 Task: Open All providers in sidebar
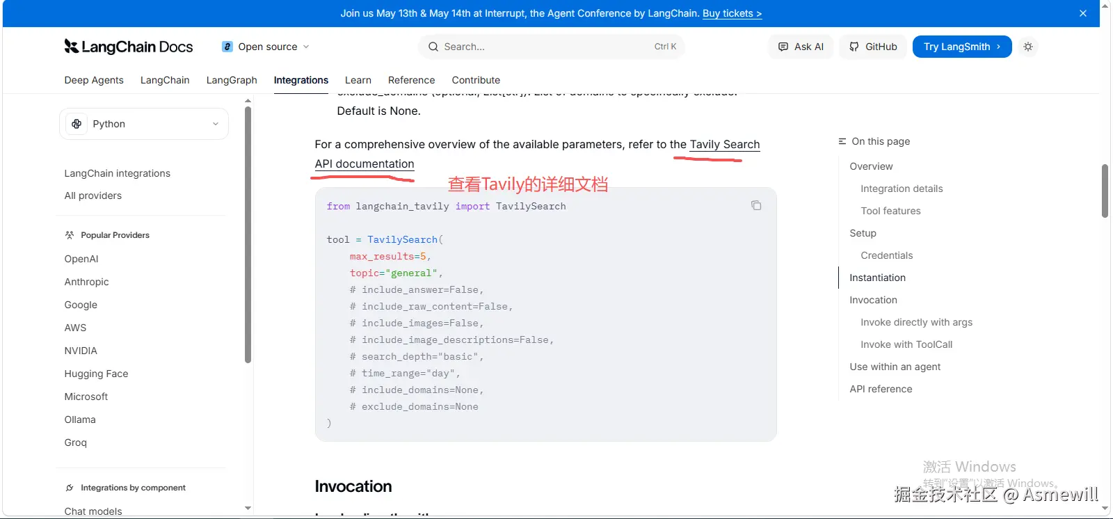[x=93, y=195]
